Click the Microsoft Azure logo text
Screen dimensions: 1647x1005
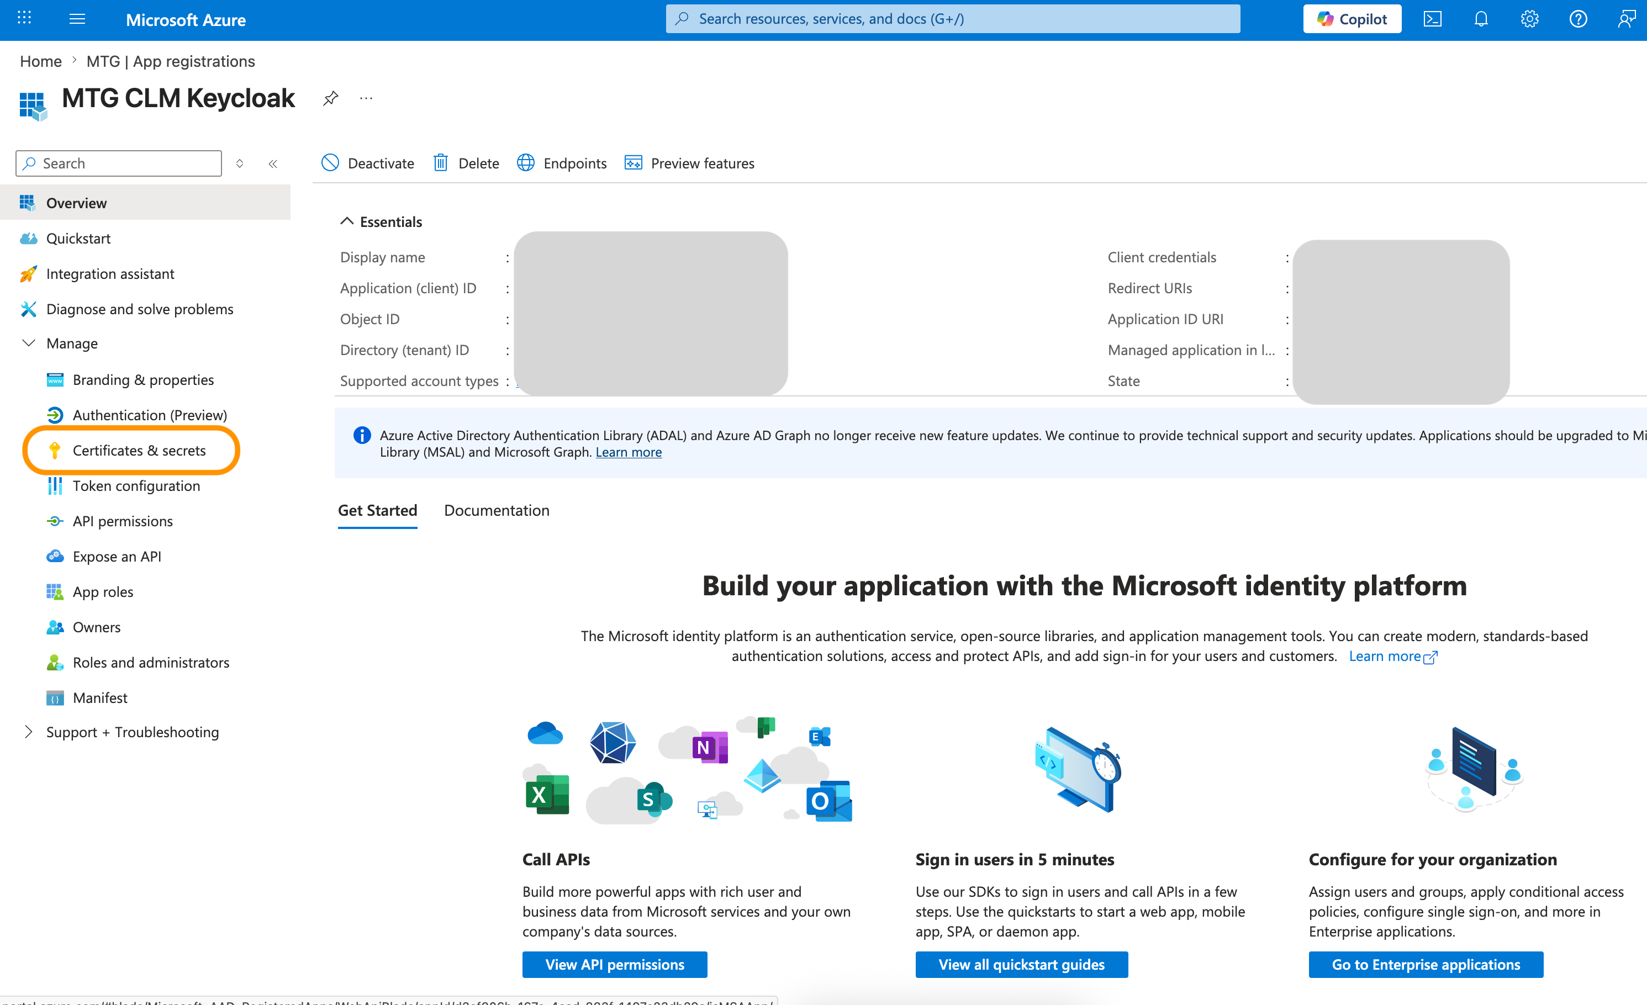pyautogui.click(x=186, y=20)
